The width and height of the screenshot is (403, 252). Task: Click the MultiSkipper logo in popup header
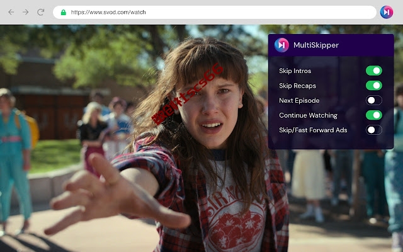(281, 45)
